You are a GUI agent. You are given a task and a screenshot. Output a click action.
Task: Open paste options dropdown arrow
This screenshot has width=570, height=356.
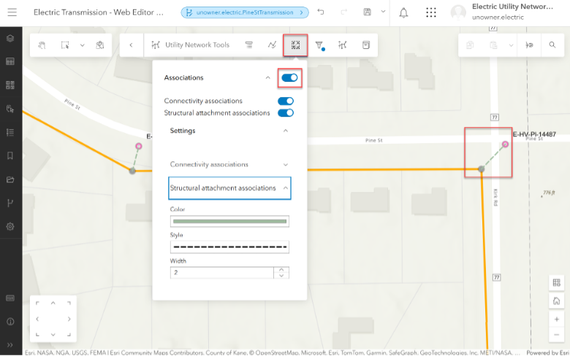pos(511,45)
